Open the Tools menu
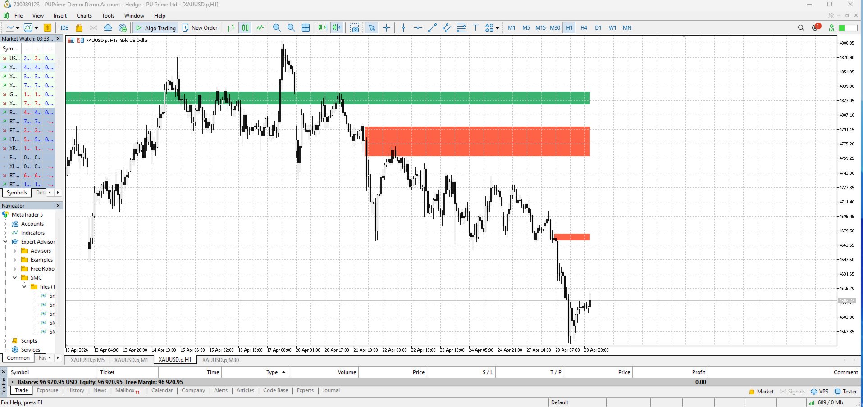 [108, 16]
